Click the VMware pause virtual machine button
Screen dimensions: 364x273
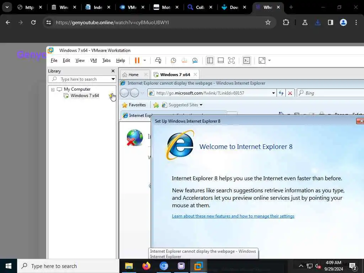[x=137, y=60]
